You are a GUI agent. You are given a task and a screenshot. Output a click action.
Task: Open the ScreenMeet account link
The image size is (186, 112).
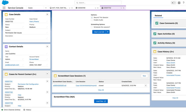(34, 59)
